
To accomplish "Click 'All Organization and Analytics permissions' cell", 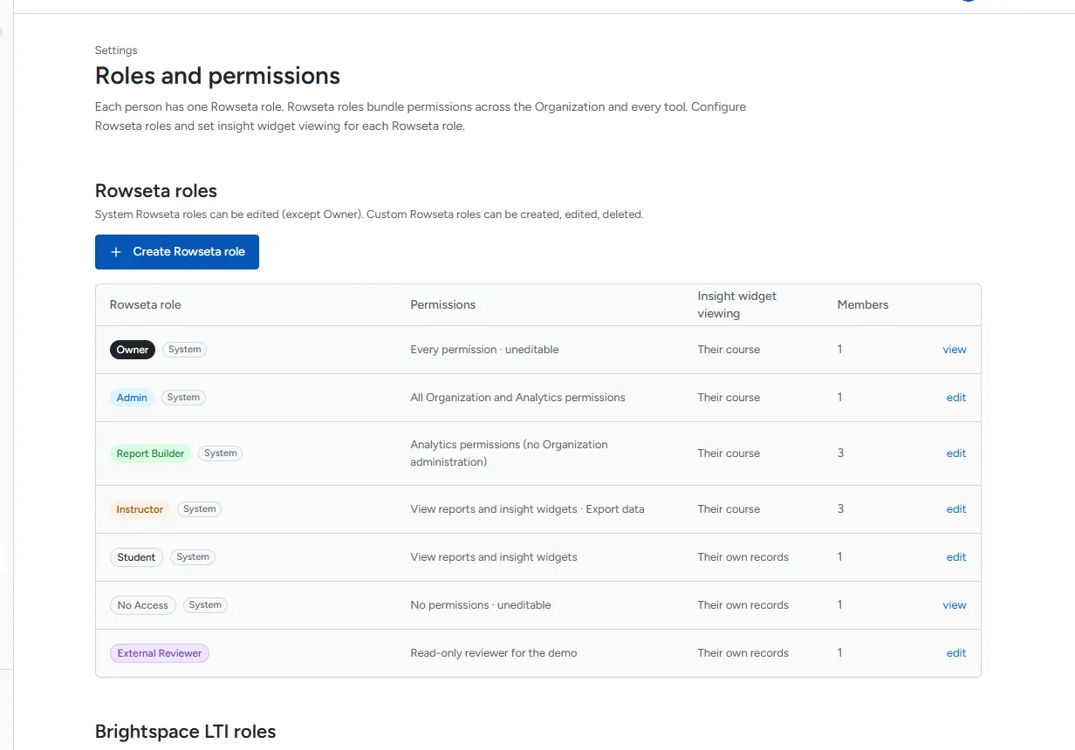I will (x=517, y=398).
